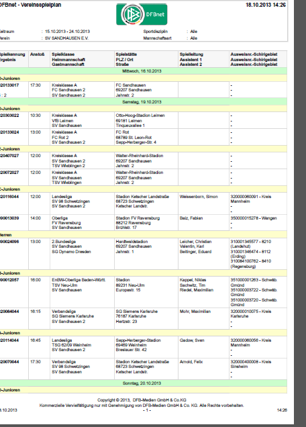The image size is (306, 427).
Task: Select team 'FC Rot 2'
Action: [60, 137]
